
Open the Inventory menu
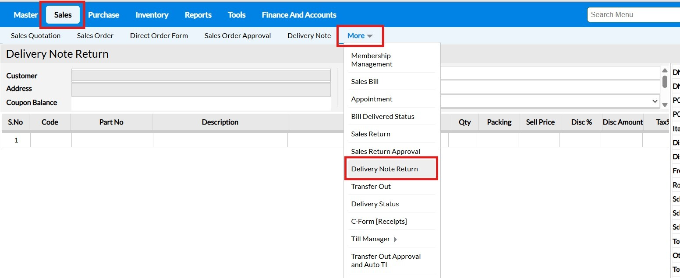click(152, 15)
